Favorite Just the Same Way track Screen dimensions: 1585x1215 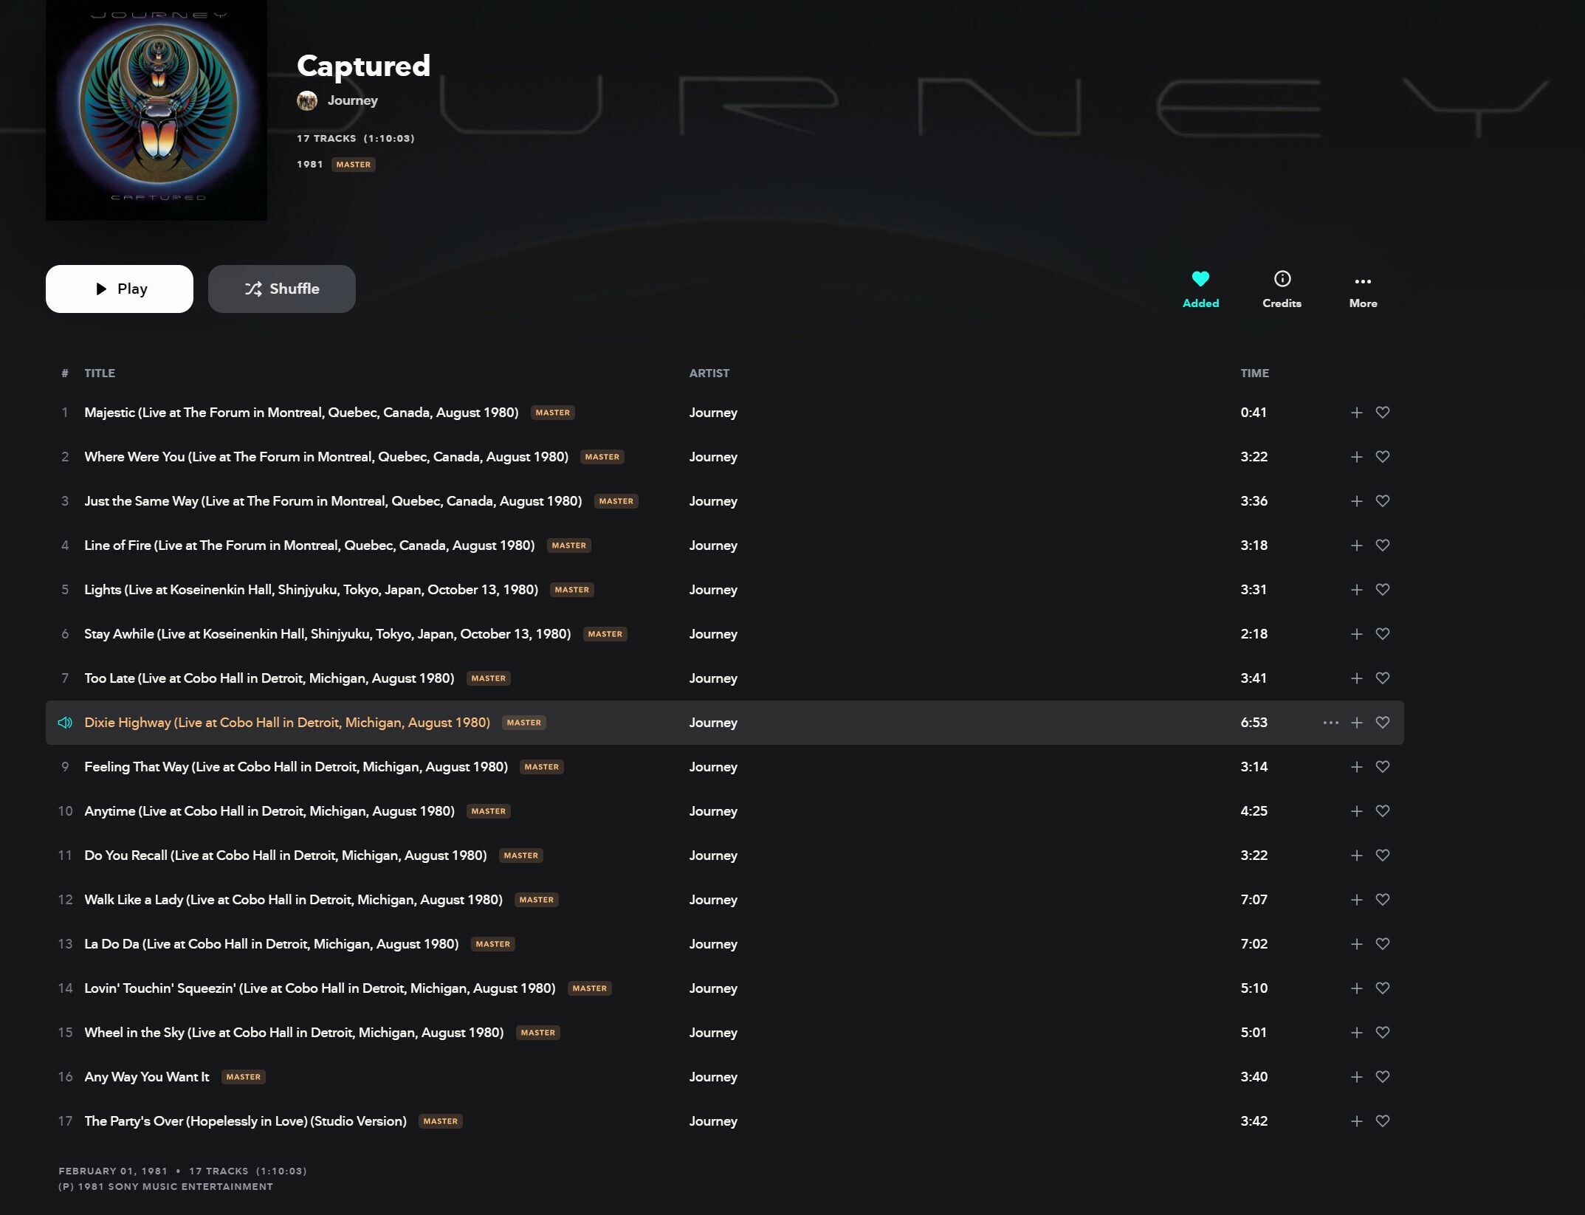(1383, 501)
